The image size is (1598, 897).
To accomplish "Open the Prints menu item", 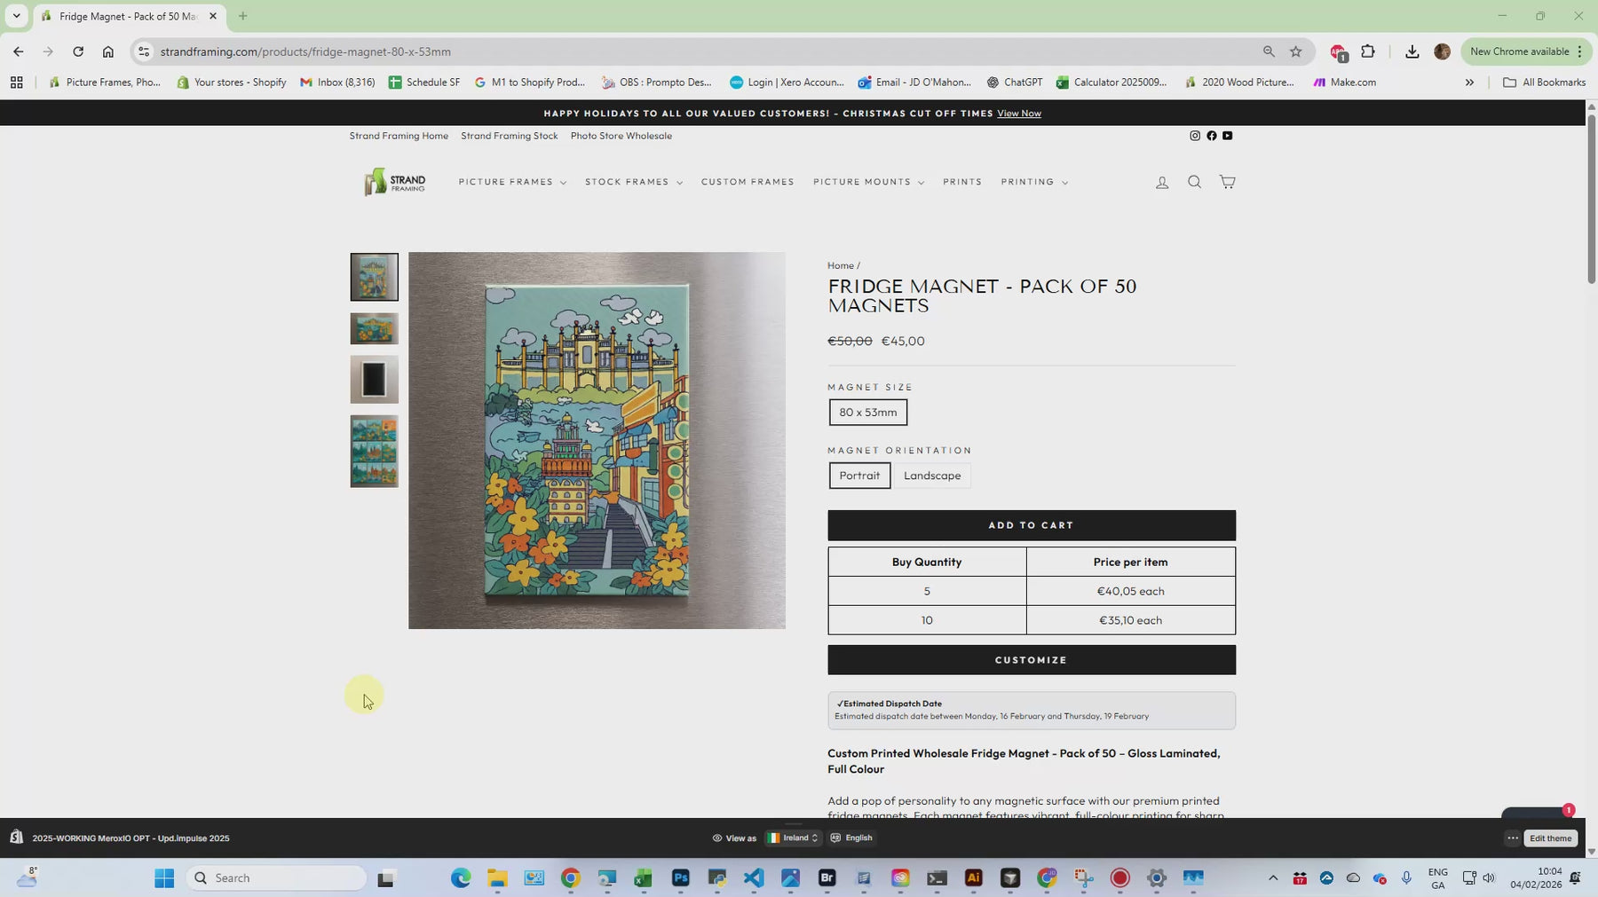I will point(961,182).
